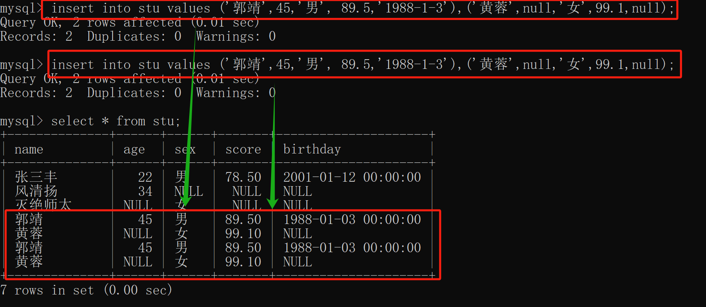706x307 pixels.
Task: Select the name cell '张三丰'
Action: [36, 177]
